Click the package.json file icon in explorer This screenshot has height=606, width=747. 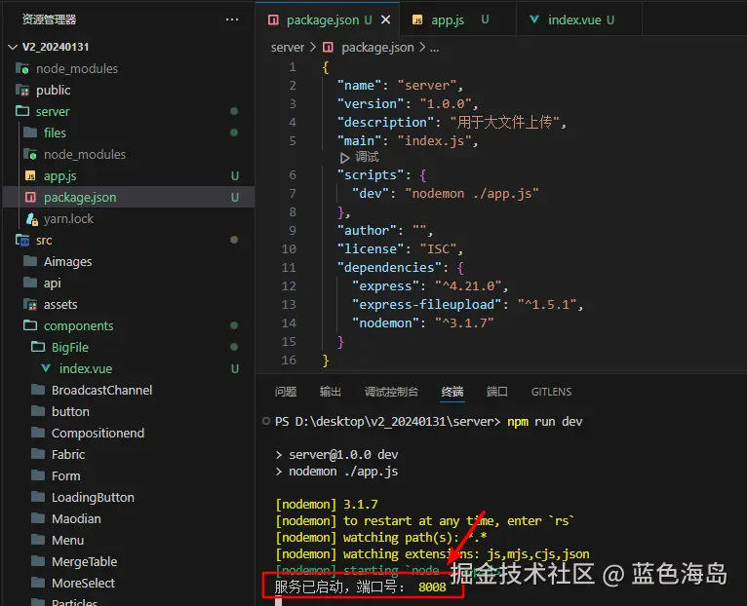point(30,197)
